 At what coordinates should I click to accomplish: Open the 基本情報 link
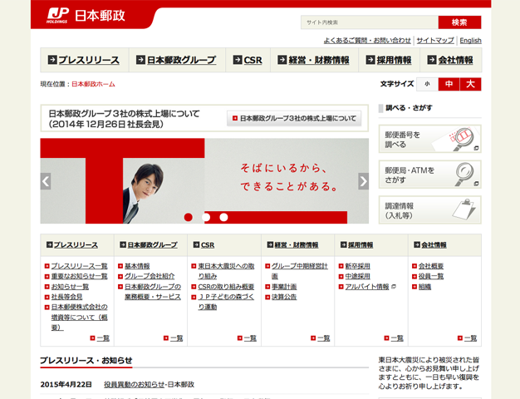point(137,266)
